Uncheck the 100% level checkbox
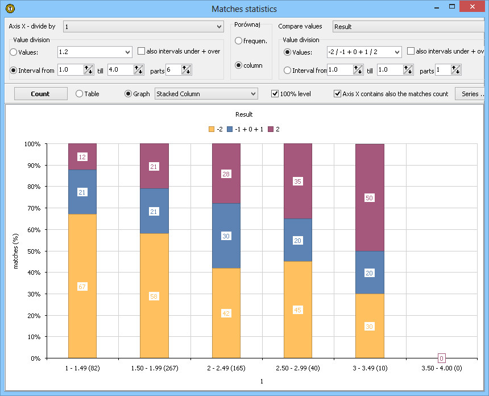 [x=275, y=94]
